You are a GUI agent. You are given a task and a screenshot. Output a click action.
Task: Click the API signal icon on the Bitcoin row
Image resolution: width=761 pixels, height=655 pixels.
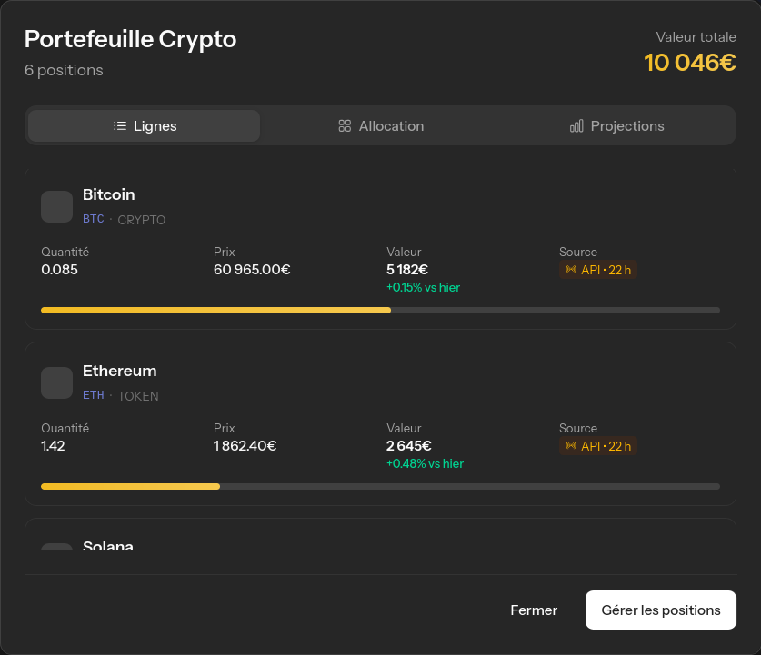572,269
